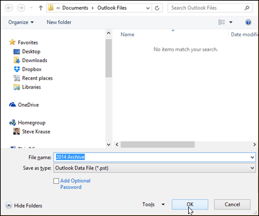The height and width of the screenshot is (216, 259).
Task: Click the navigation pane scroll down arrow
Action: pos(109,145)
